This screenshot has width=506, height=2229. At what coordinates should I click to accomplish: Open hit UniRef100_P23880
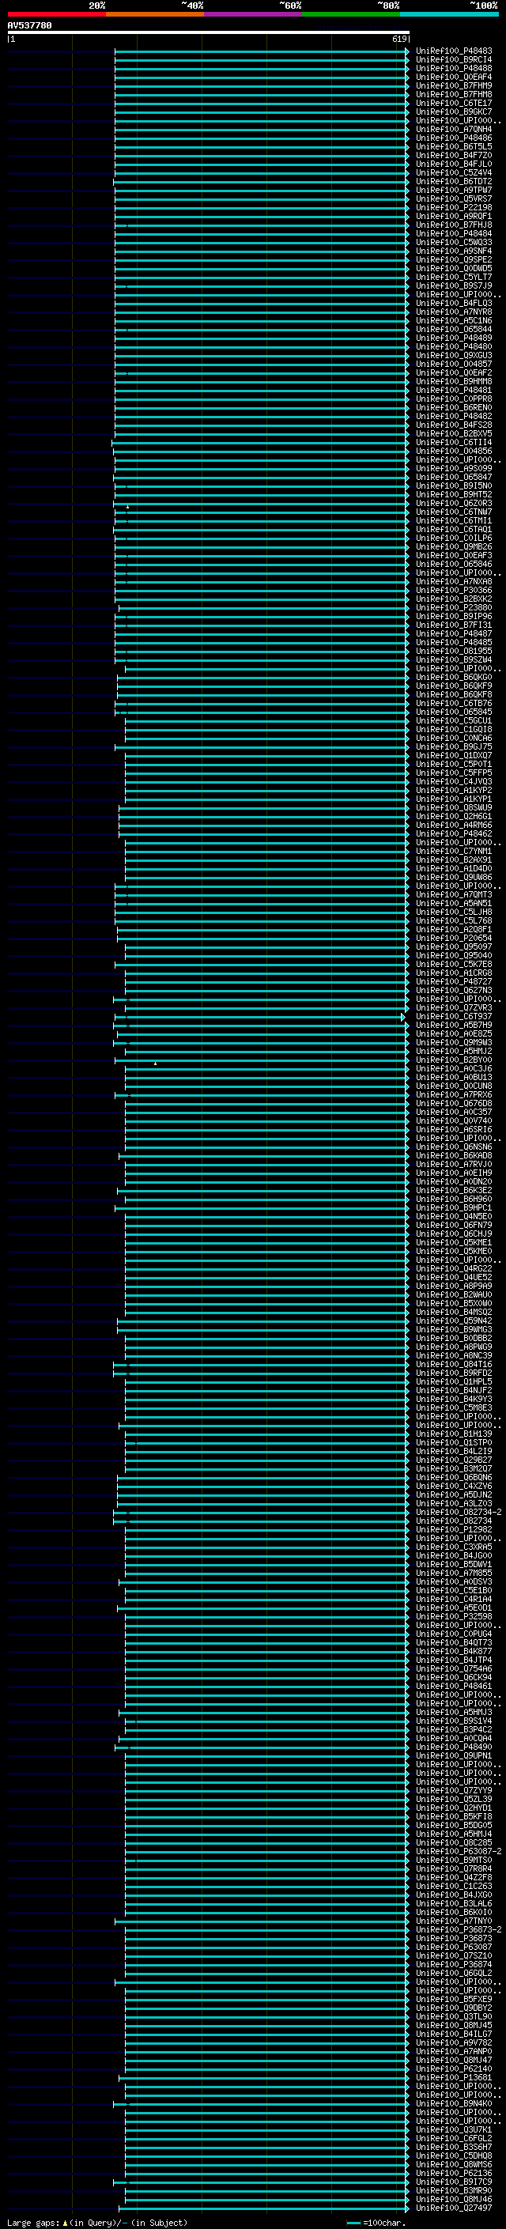point(454,607)
